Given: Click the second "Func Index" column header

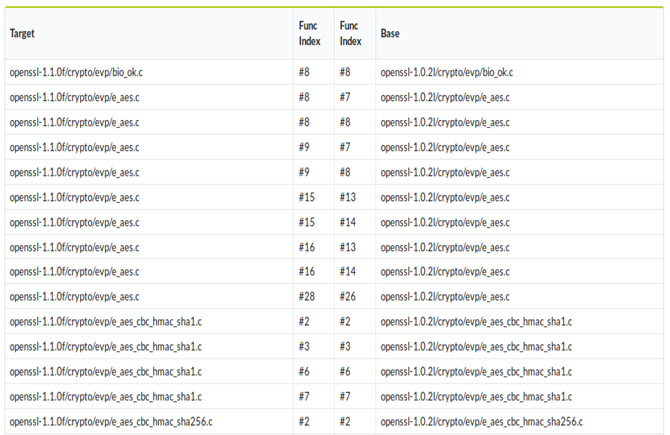Looking at the screenshot, I should 351,34.
